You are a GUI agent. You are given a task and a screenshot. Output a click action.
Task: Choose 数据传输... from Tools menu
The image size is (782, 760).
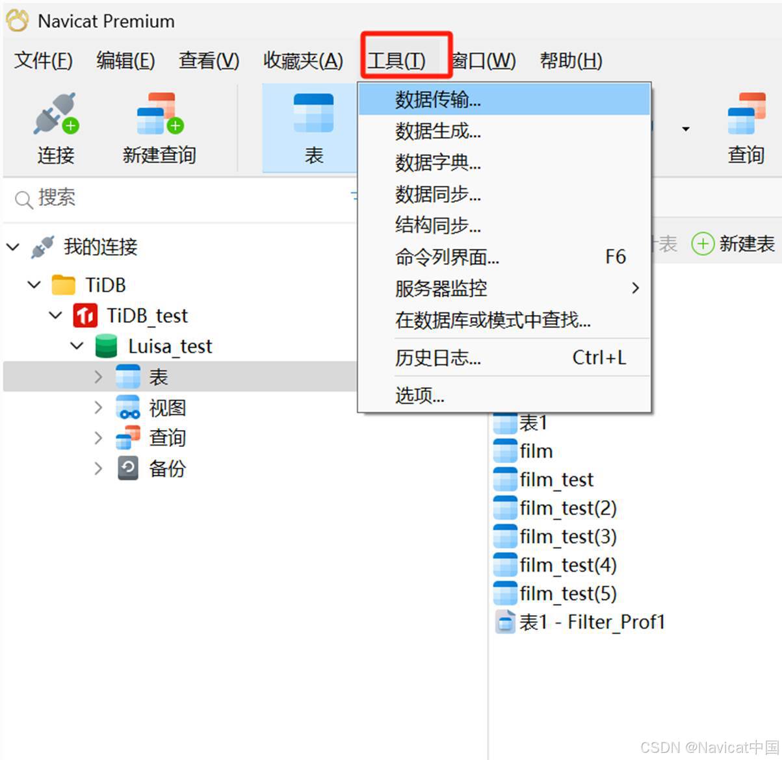[x=504, y=99]
